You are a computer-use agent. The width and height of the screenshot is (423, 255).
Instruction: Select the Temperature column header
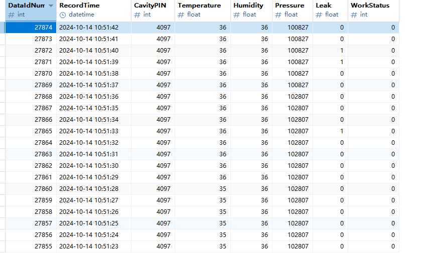(x=199, y=6)
